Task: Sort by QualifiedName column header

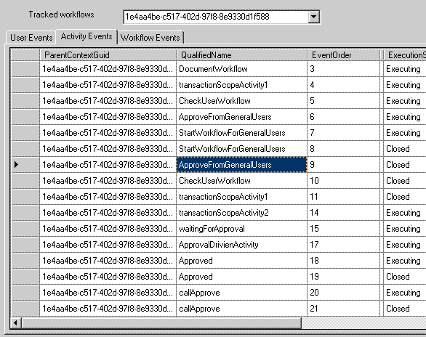Action: [x=241, y=55]
